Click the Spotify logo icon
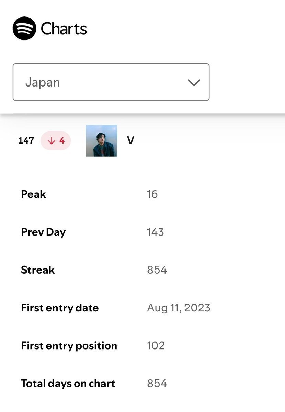This screenshot has height=412, width=285. coord(24,28)
